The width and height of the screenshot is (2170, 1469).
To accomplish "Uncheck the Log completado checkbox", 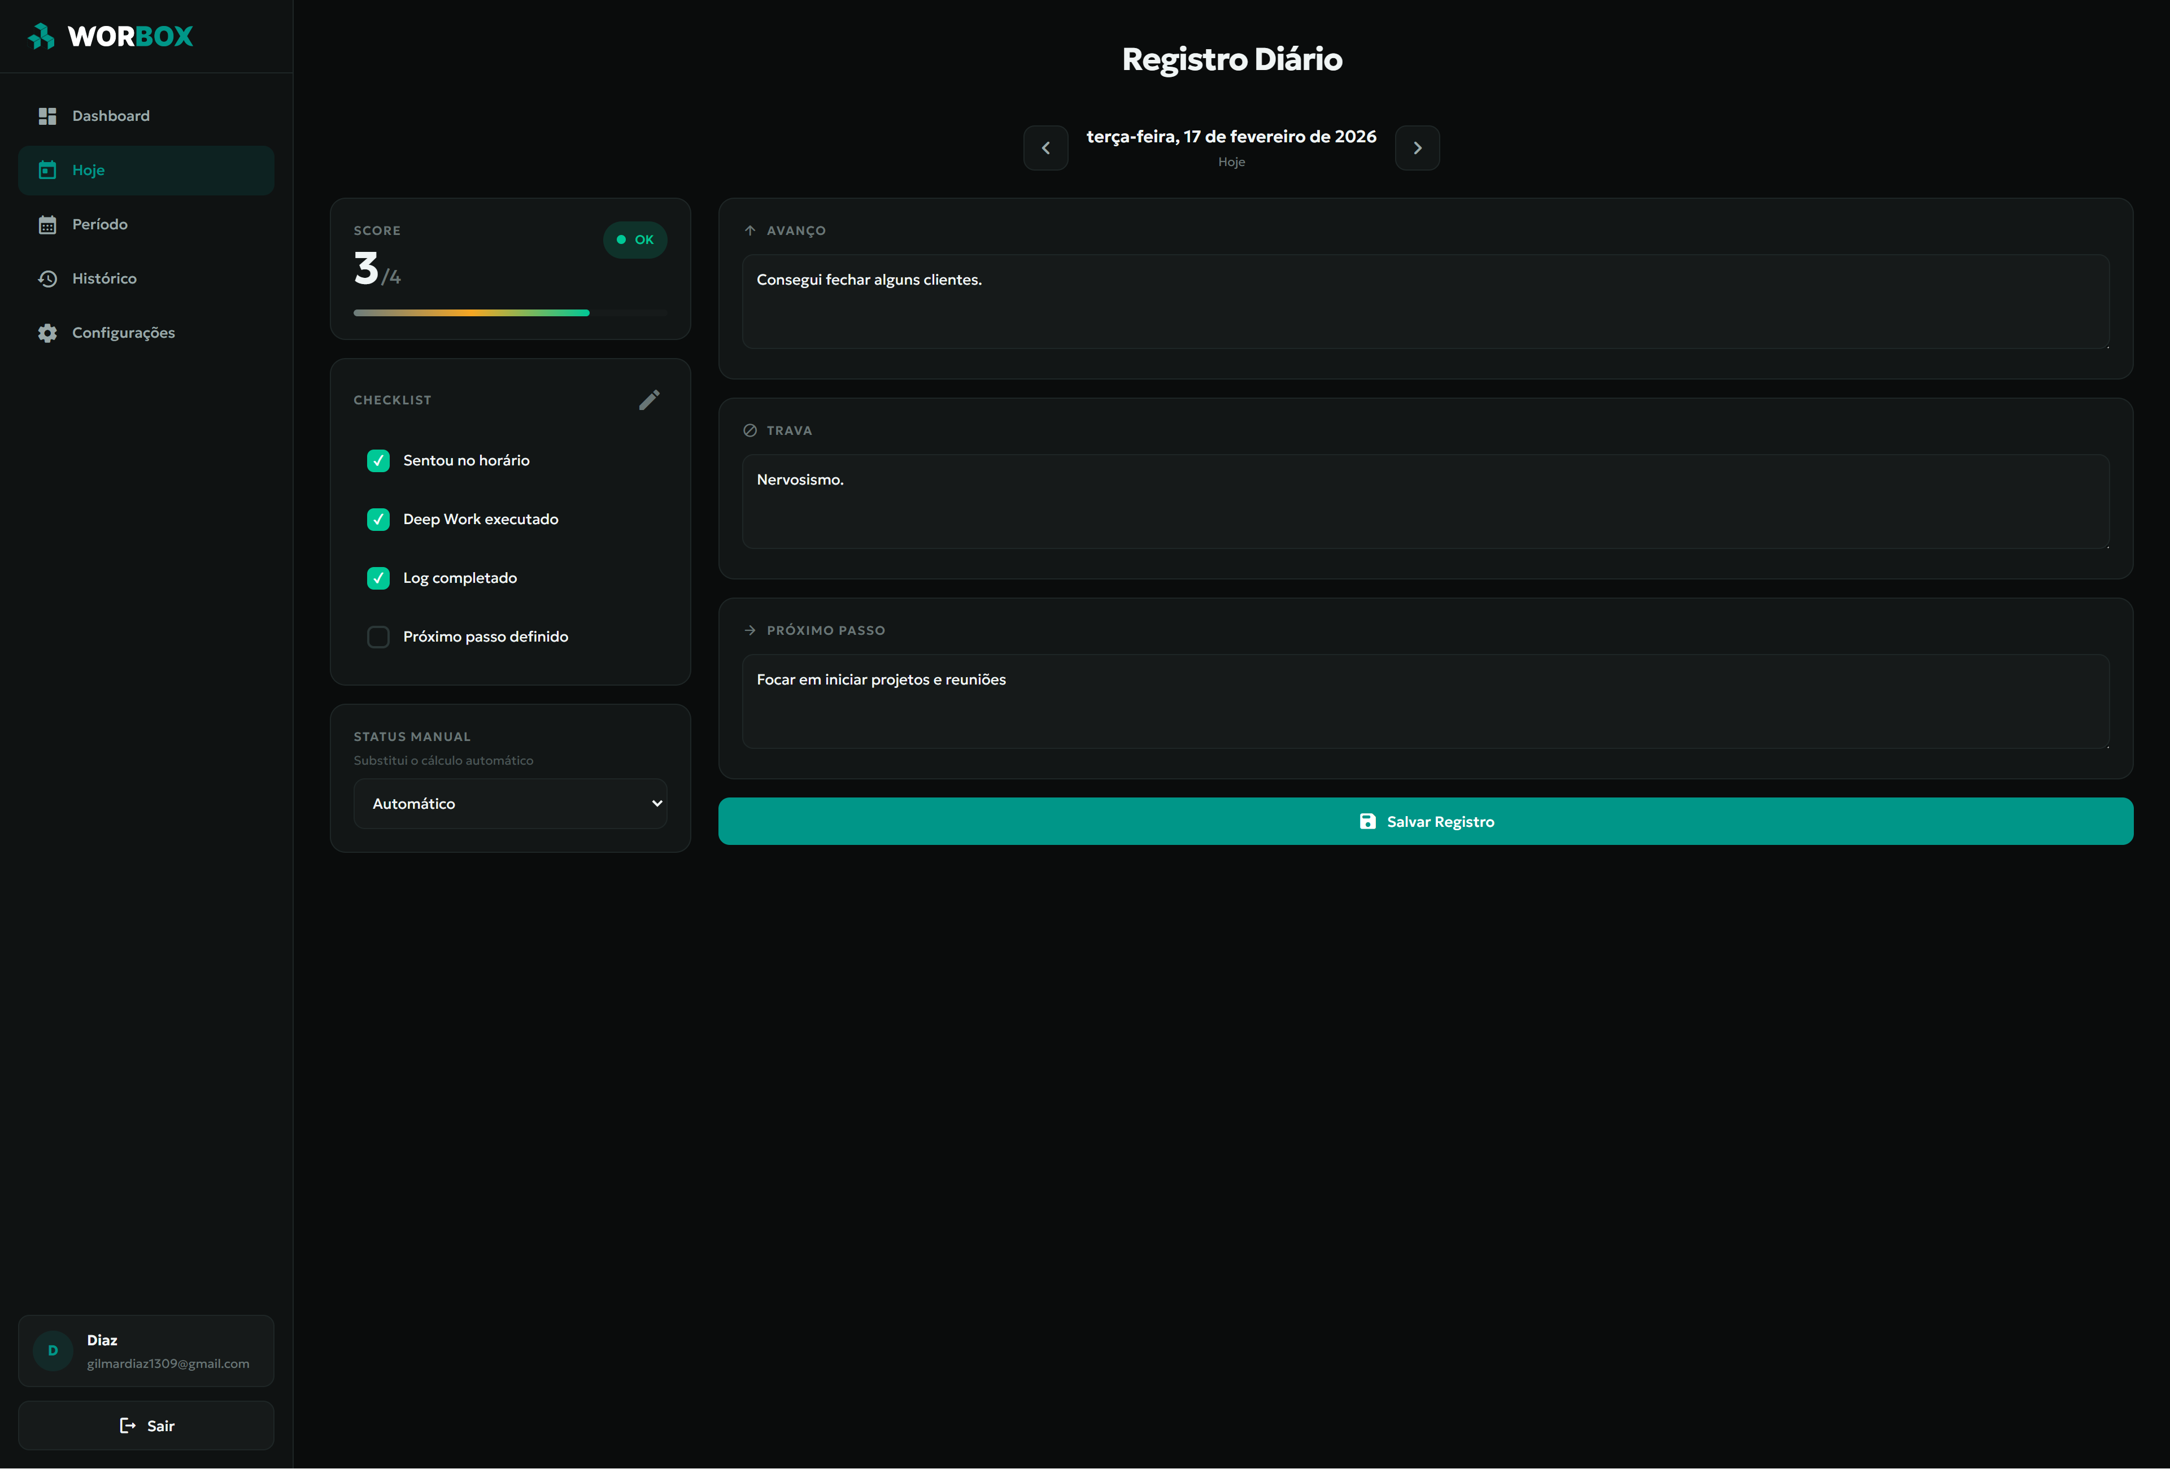I will click(378, 578).
